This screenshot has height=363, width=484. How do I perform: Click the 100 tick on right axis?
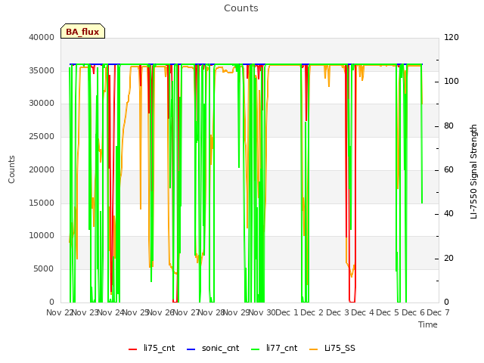(x=451, y=82)
